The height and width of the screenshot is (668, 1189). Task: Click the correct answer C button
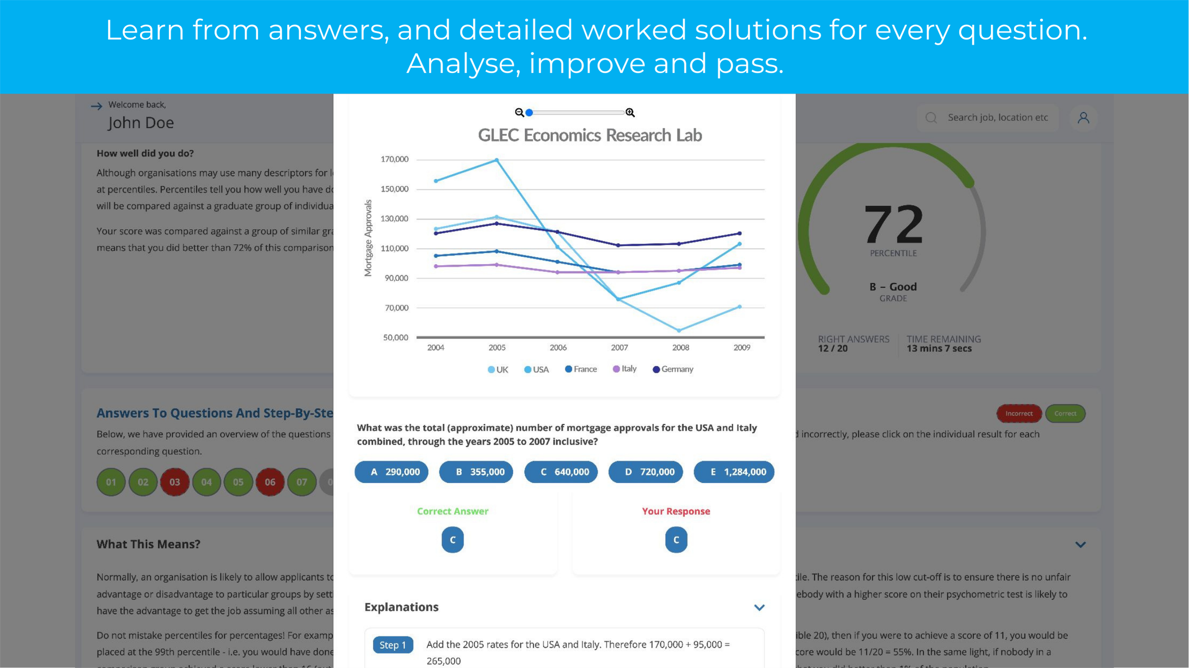pos(452,539)
